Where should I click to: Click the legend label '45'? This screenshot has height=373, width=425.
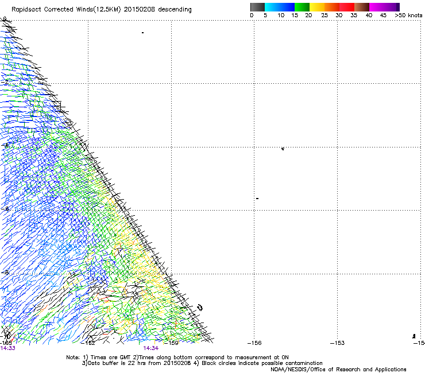click(383, 15)
